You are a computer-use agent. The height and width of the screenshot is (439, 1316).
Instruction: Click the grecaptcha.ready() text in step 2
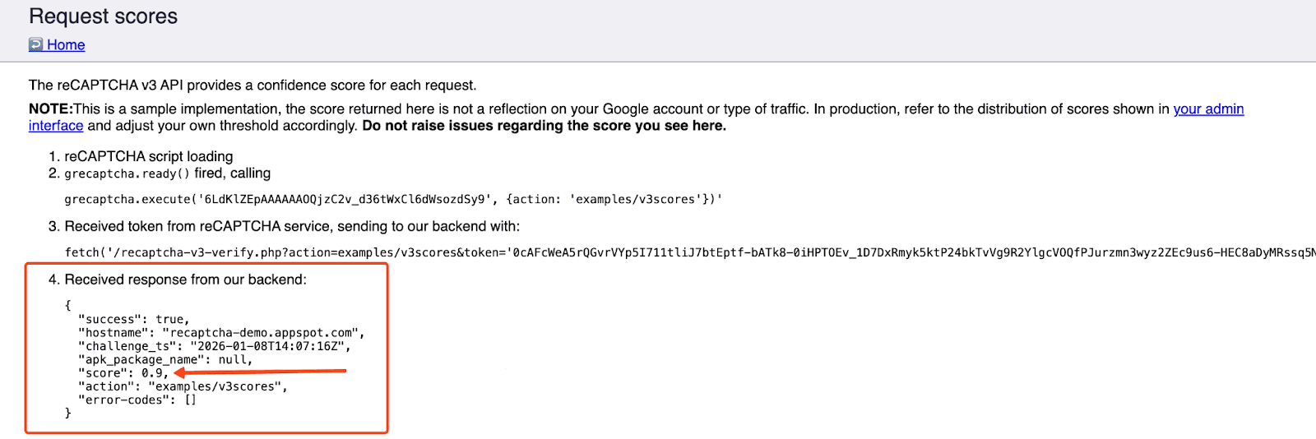point(127,173)
